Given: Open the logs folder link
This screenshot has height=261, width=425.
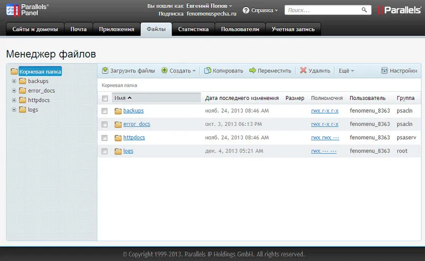Looking at the screenshot, I should (128, 151).
